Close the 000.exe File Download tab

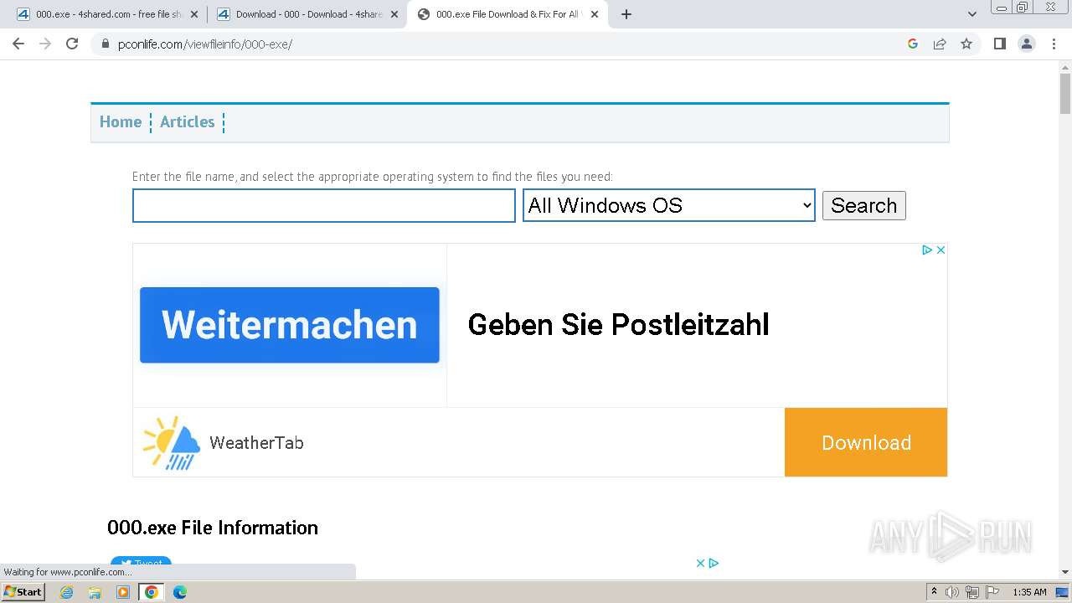tap(595, 14)
